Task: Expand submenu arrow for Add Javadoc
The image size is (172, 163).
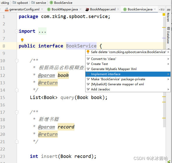Action: (168, 89)
